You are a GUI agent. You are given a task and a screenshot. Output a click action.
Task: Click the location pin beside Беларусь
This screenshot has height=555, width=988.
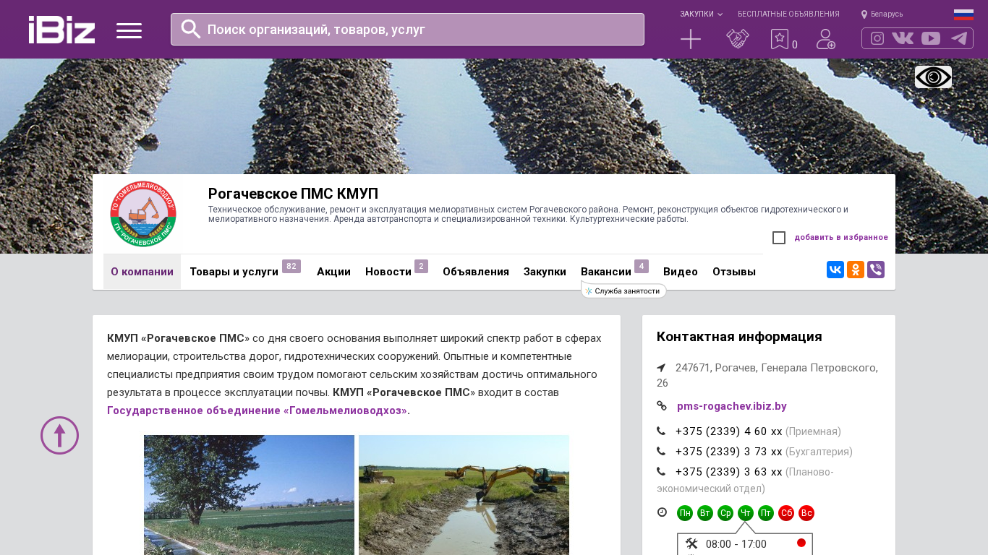[x=864, y=14]
